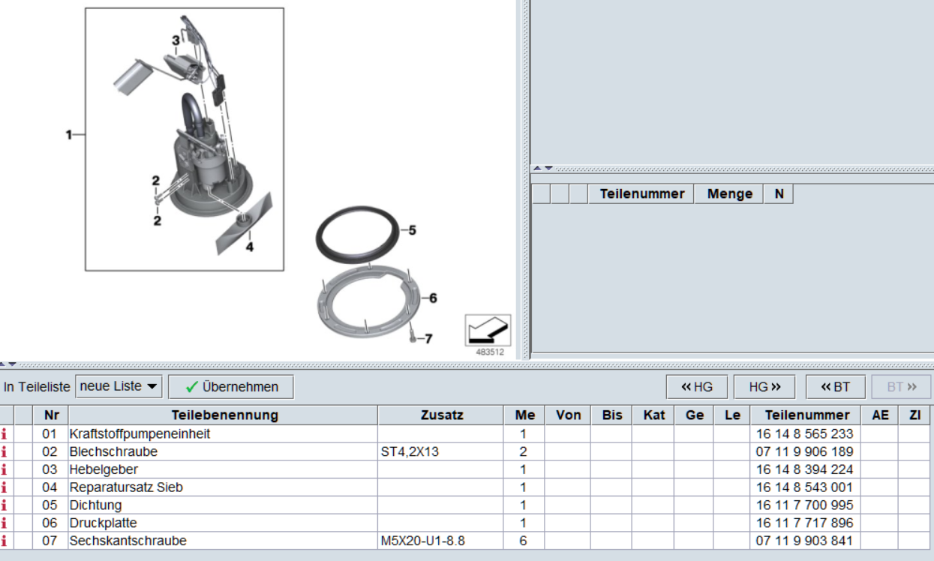
Task: Sort by Teilebenennung column header
Action: click(x=224, y=415)
